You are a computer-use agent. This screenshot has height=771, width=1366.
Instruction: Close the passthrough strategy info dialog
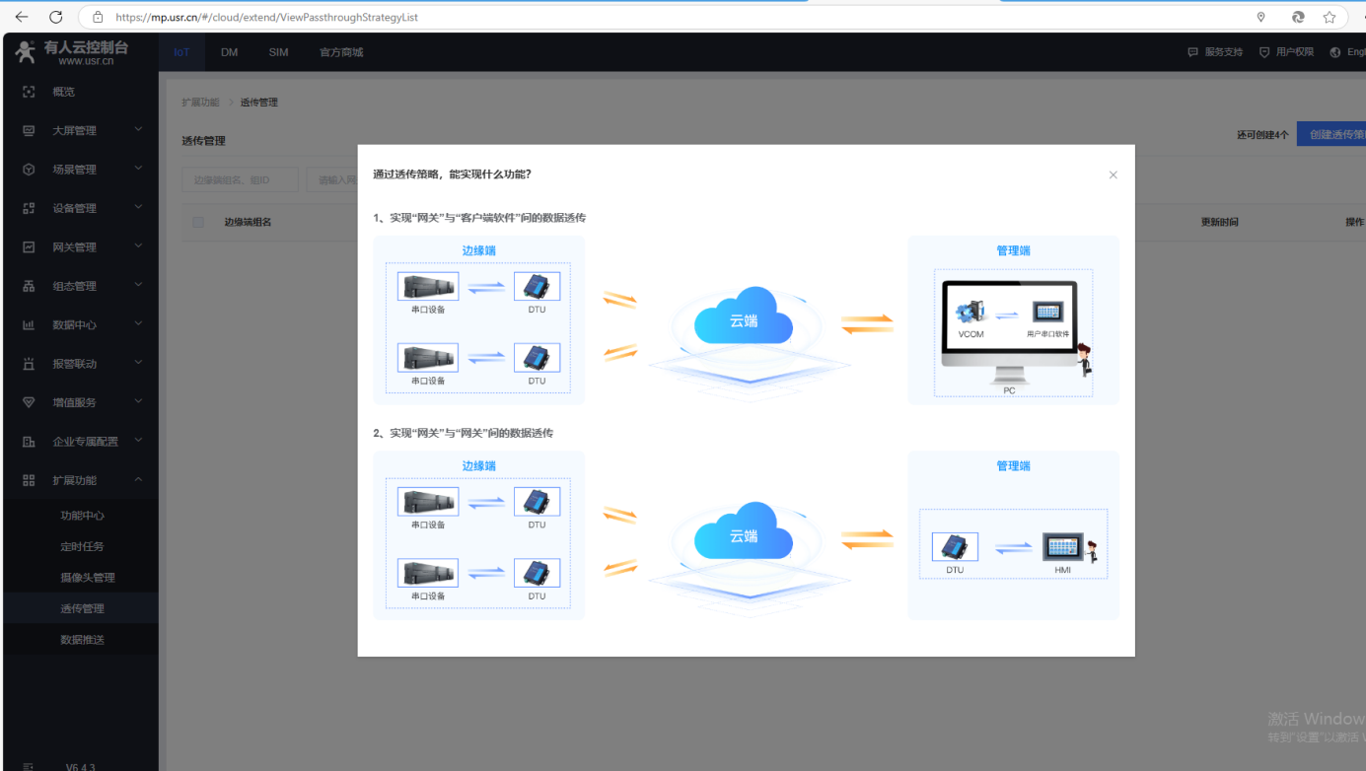click(x=1113, y=175)
